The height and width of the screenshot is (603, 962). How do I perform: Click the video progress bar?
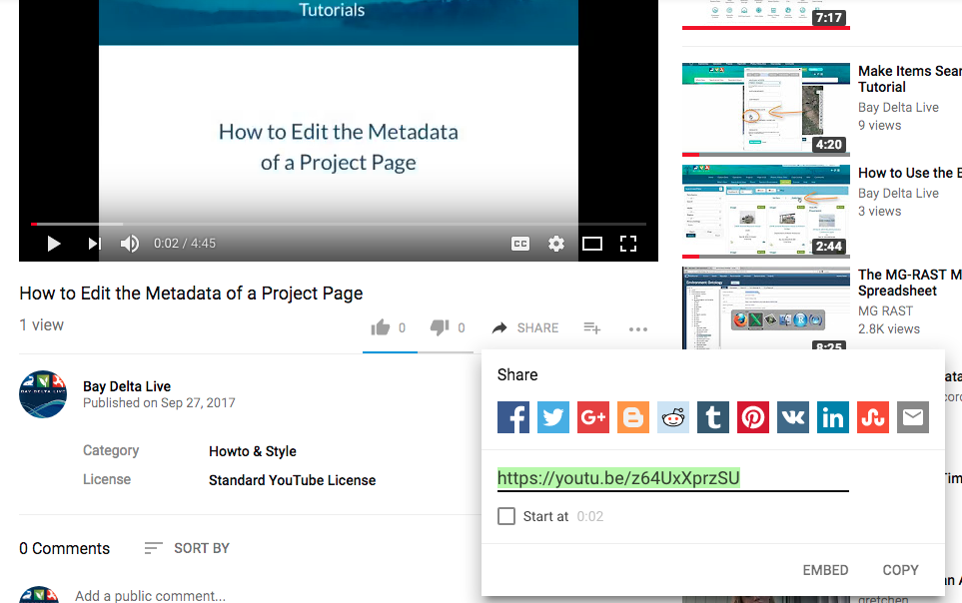pyautogui.click(x=340, y=224)
